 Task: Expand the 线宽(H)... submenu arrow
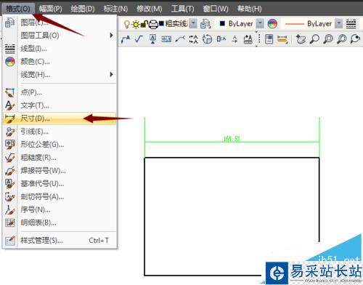click(x=111, y=74)
